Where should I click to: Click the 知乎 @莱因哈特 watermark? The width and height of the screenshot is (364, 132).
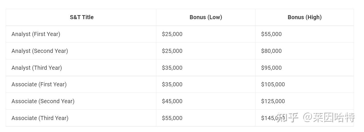pos(316,117)
